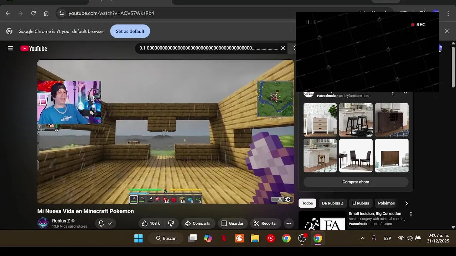This screenshot has height=256, width=456.
Task: Select the Todos filter chip
Action: coord(307,203)
